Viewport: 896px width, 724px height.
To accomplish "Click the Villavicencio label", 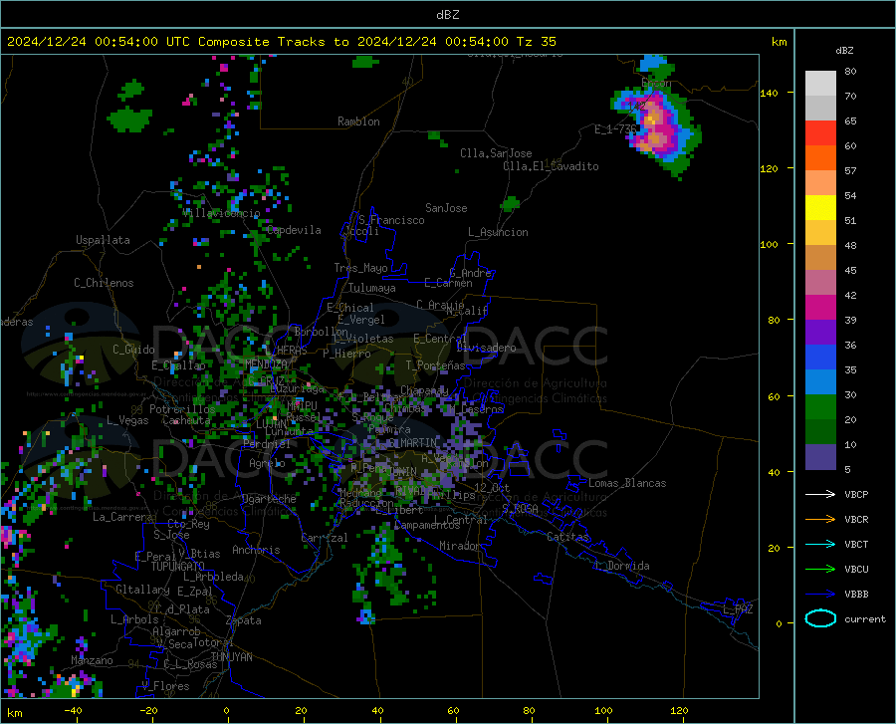I will 221,213.
